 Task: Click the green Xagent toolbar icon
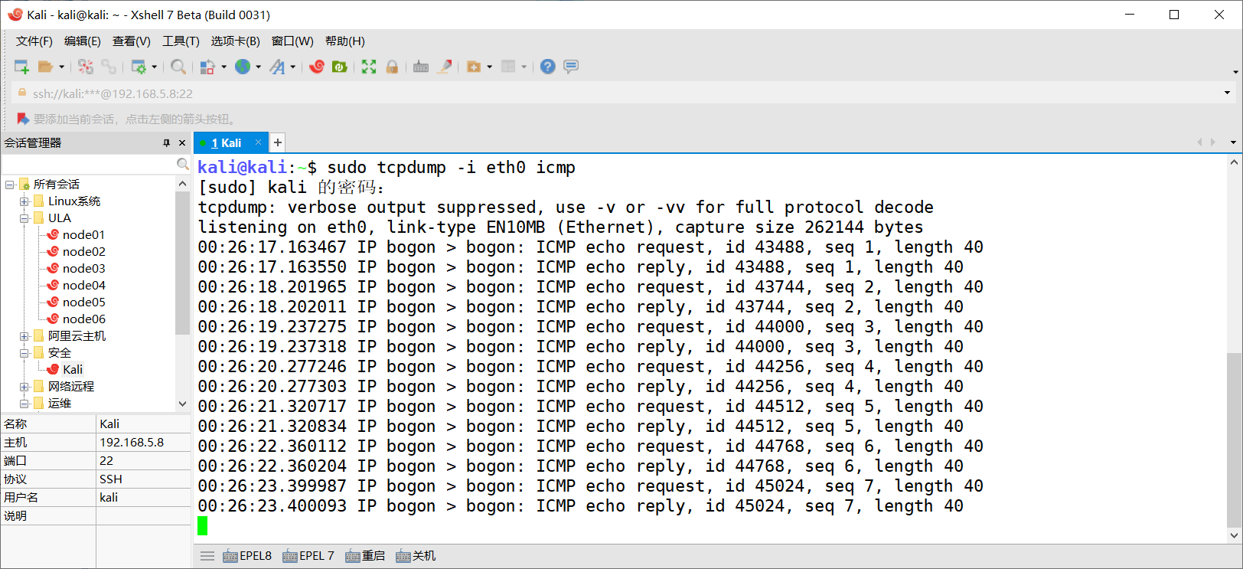[x=340, y=67]
